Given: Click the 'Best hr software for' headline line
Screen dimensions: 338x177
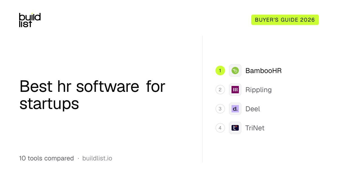Looking at the screenshot, I should click(x=92, y=87).
